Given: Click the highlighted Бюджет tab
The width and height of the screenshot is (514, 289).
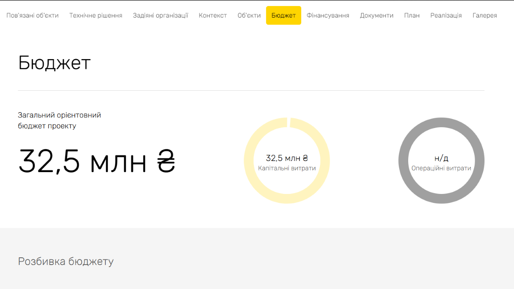Looking at the screenshot, I should tap(284, 15).
